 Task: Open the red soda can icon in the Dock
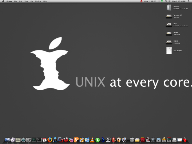point(185,139)
